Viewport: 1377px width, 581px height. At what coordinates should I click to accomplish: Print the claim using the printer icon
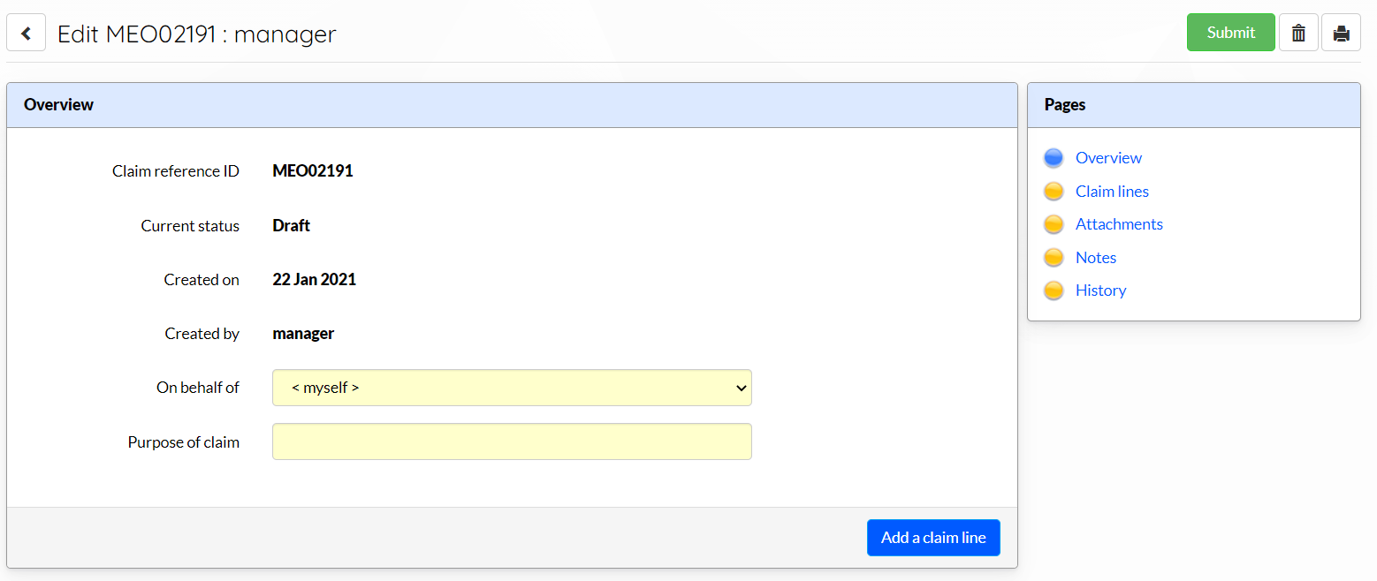coord(1341,33)
